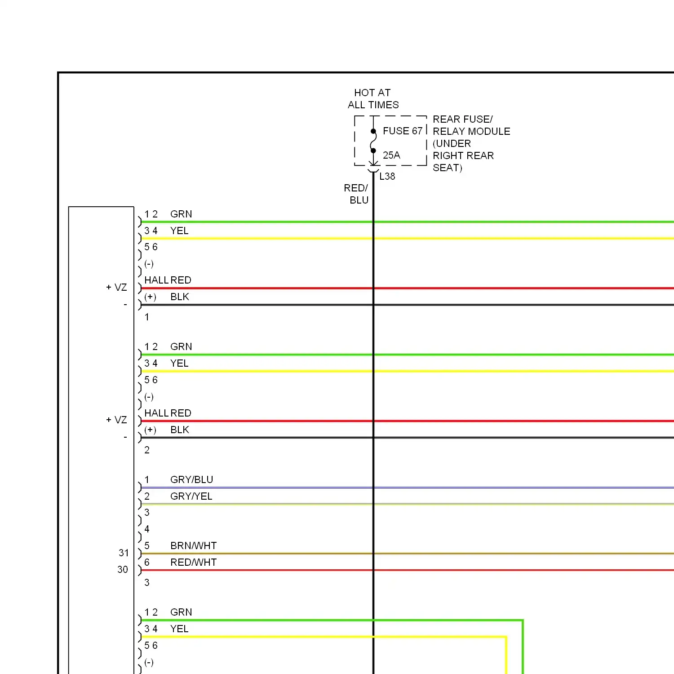The width and height of the screenshot is (674, 674).
Task: Click the 25A fuse rating text
Action: coord(391,155)
